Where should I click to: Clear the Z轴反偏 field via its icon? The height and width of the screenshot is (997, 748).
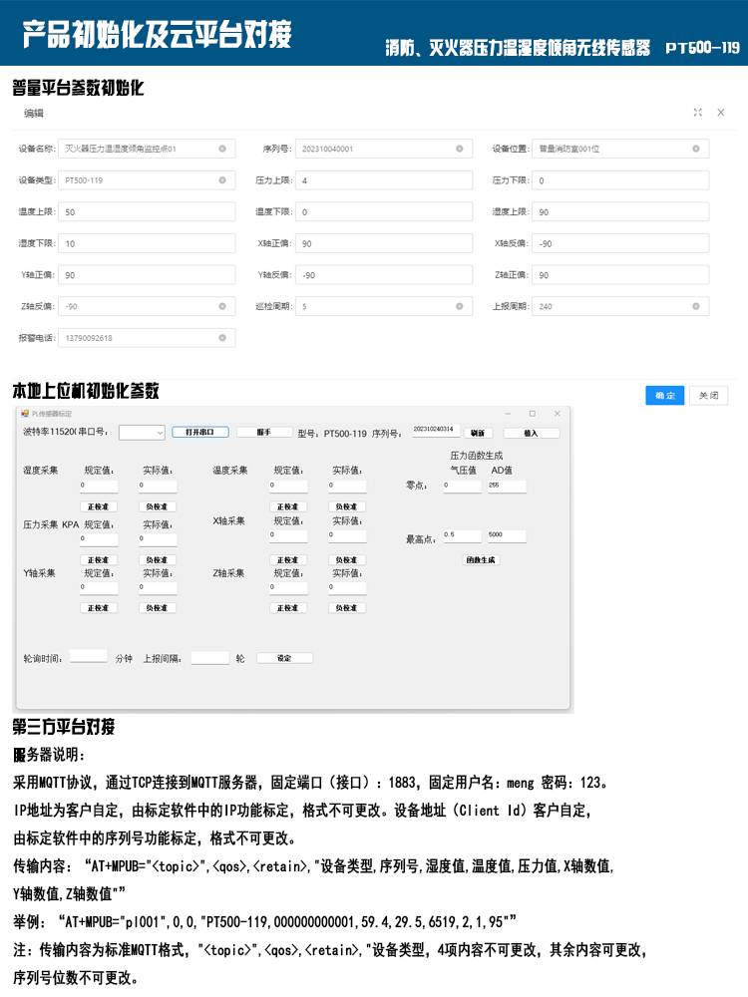(222, 306)
